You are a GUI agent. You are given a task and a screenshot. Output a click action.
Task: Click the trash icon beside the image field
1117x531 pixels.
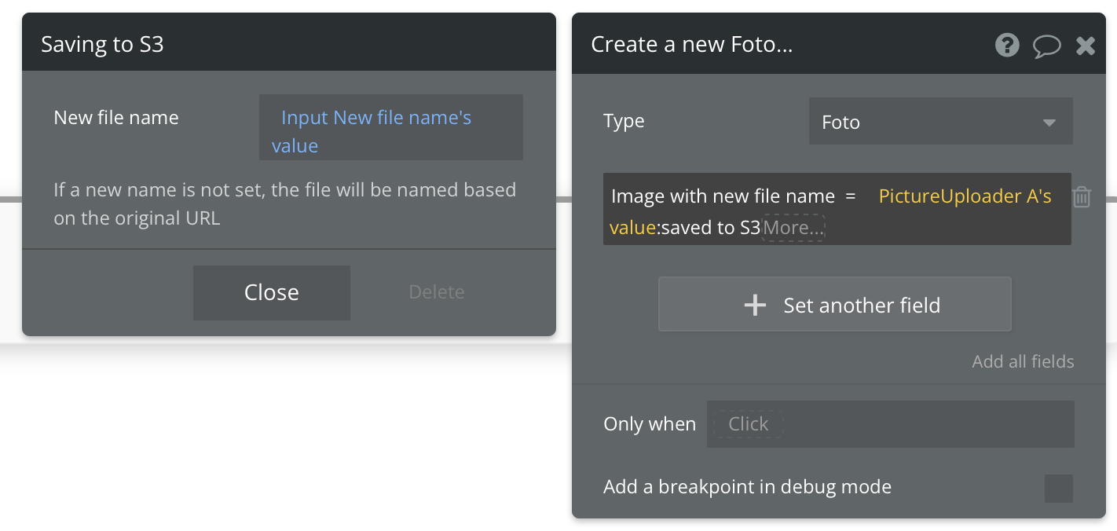[1082, 196]
